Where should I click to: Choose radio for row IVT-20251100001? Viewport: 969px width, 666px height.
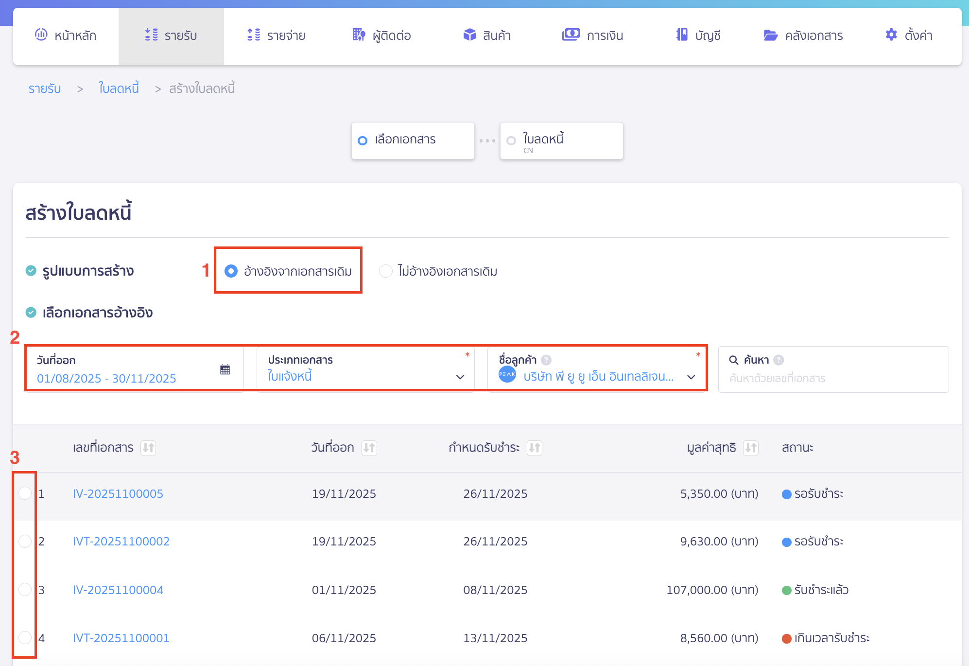tap(25, 637)
